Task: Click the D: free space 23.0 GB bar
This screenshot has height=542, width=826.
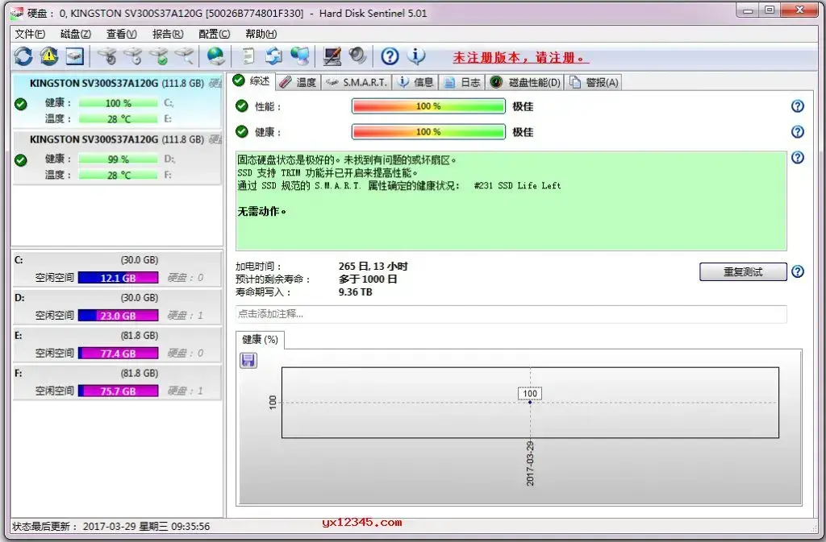Action: 118,316
